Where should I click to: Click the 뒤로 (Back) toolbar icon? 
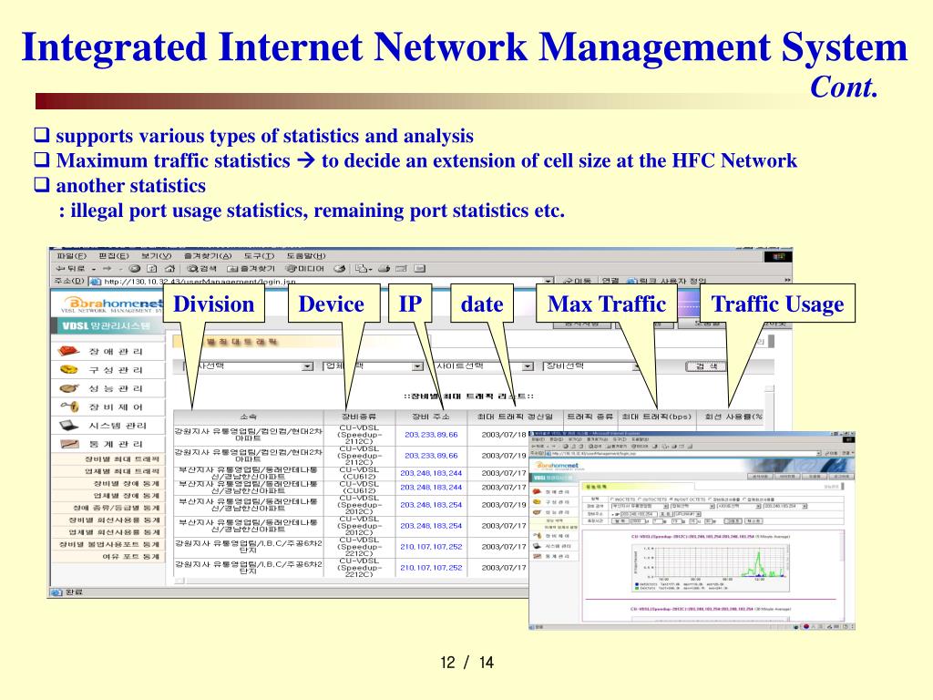pyautogui.click(x=70, y=269)
